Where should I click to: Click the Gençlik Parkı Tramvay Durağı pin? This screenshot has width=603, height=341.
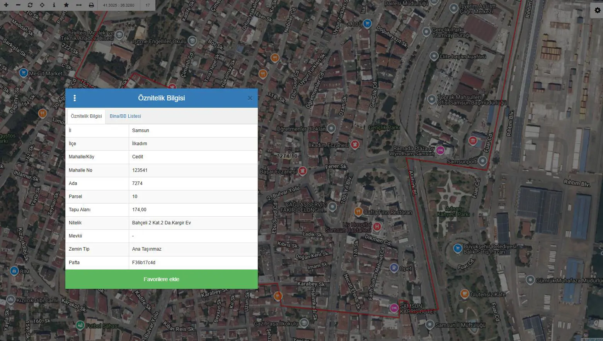coord(426,32)
